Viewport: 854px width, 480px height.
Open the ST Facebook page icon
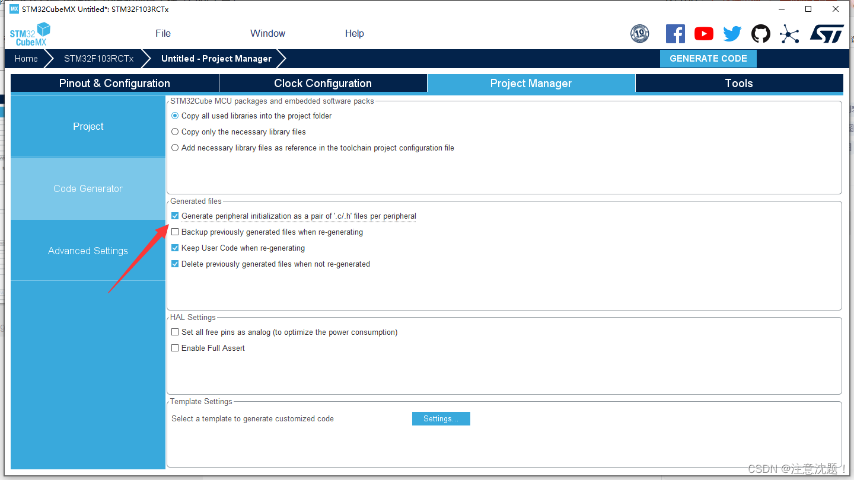(x=675, y=34)
